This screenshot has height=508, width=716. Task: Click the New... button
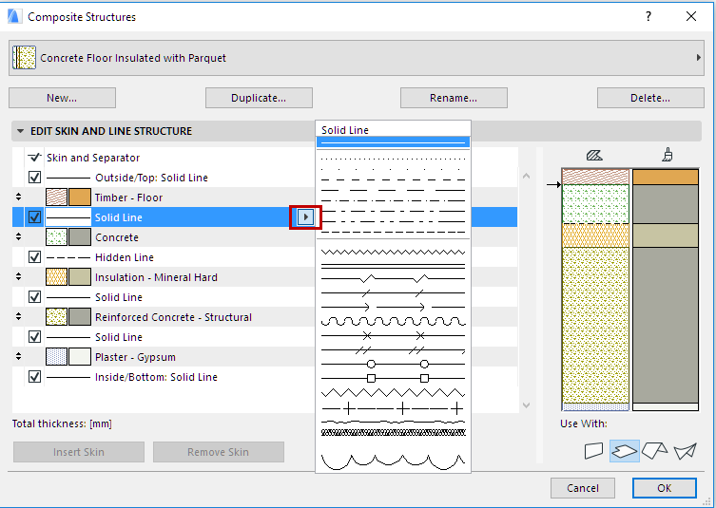click(62, 98)
